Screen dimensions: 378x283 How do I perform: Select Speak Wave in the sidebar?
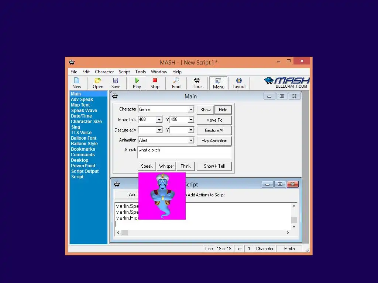click(84, 111)
